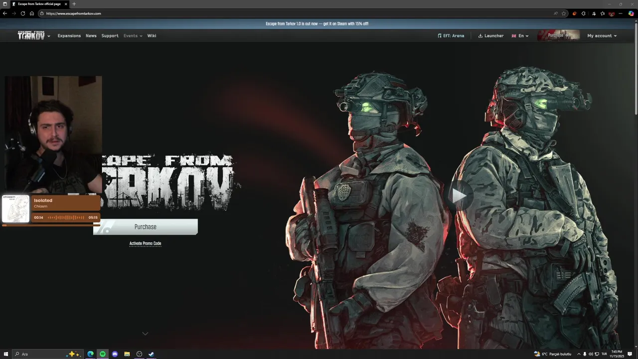Download the Launcher
The width and height of the screenshot is (638, 359).
coord(491,36)
